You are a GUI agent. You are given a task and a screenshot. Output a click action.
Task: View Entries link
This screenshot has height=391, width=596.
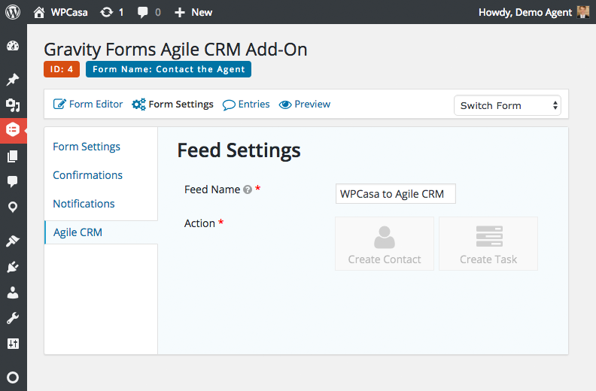pos(254,104)
